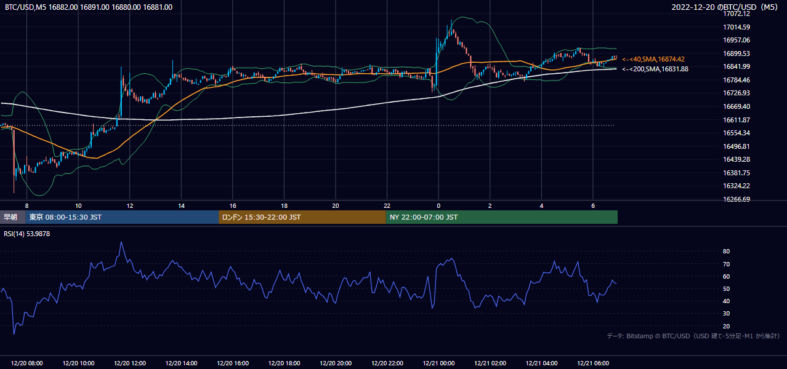Click bottom time label 12/20 08:00
The width and height of the screenshot is (787, 369).
[27, 363]
